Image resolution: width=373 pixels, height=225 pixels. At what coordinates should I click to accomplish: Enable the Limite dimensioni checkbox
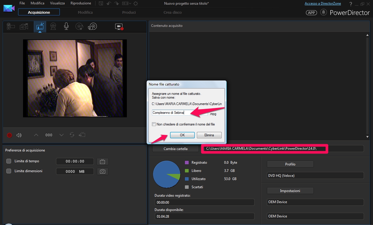pyautogui.click(x=9, y=171)
